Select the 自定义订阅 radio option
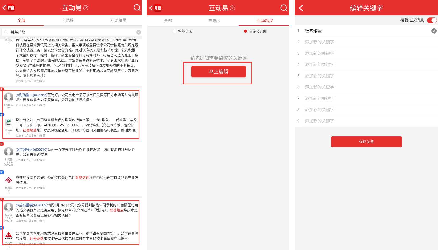Viewport: 438px width, 250px height. coord(245,31)
